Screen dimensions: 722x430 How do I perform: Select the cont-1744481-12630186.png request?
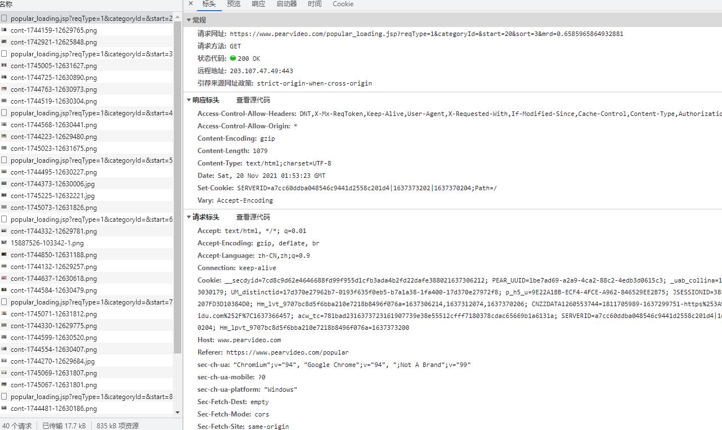53,409
